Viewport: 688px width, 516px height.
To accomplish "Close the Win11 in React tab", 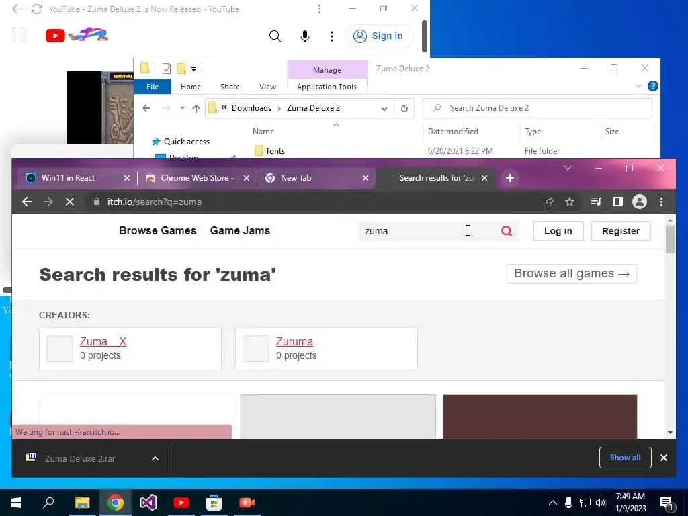I will point(127,177).
